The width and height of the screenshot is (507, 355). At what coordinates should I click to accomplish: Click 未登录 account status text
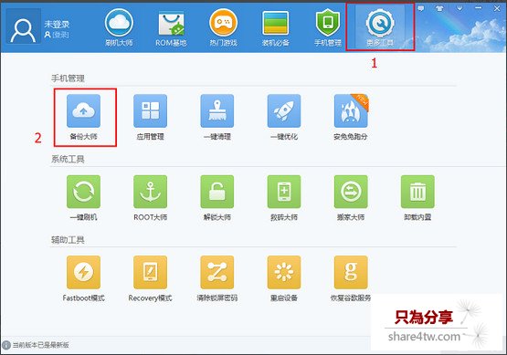(57, 24)
